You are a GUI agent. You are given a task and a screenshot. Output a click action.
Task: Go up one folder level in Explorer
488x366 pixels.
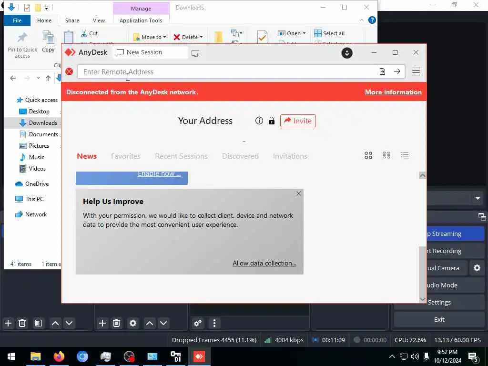[x=48, y=78]
